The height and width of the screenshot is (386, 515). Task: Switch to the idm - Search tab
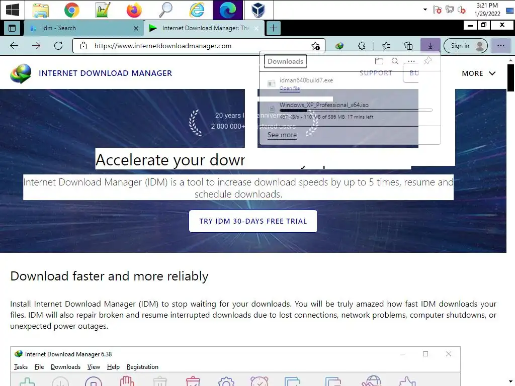pyautogui.click(x=84, y=28)
